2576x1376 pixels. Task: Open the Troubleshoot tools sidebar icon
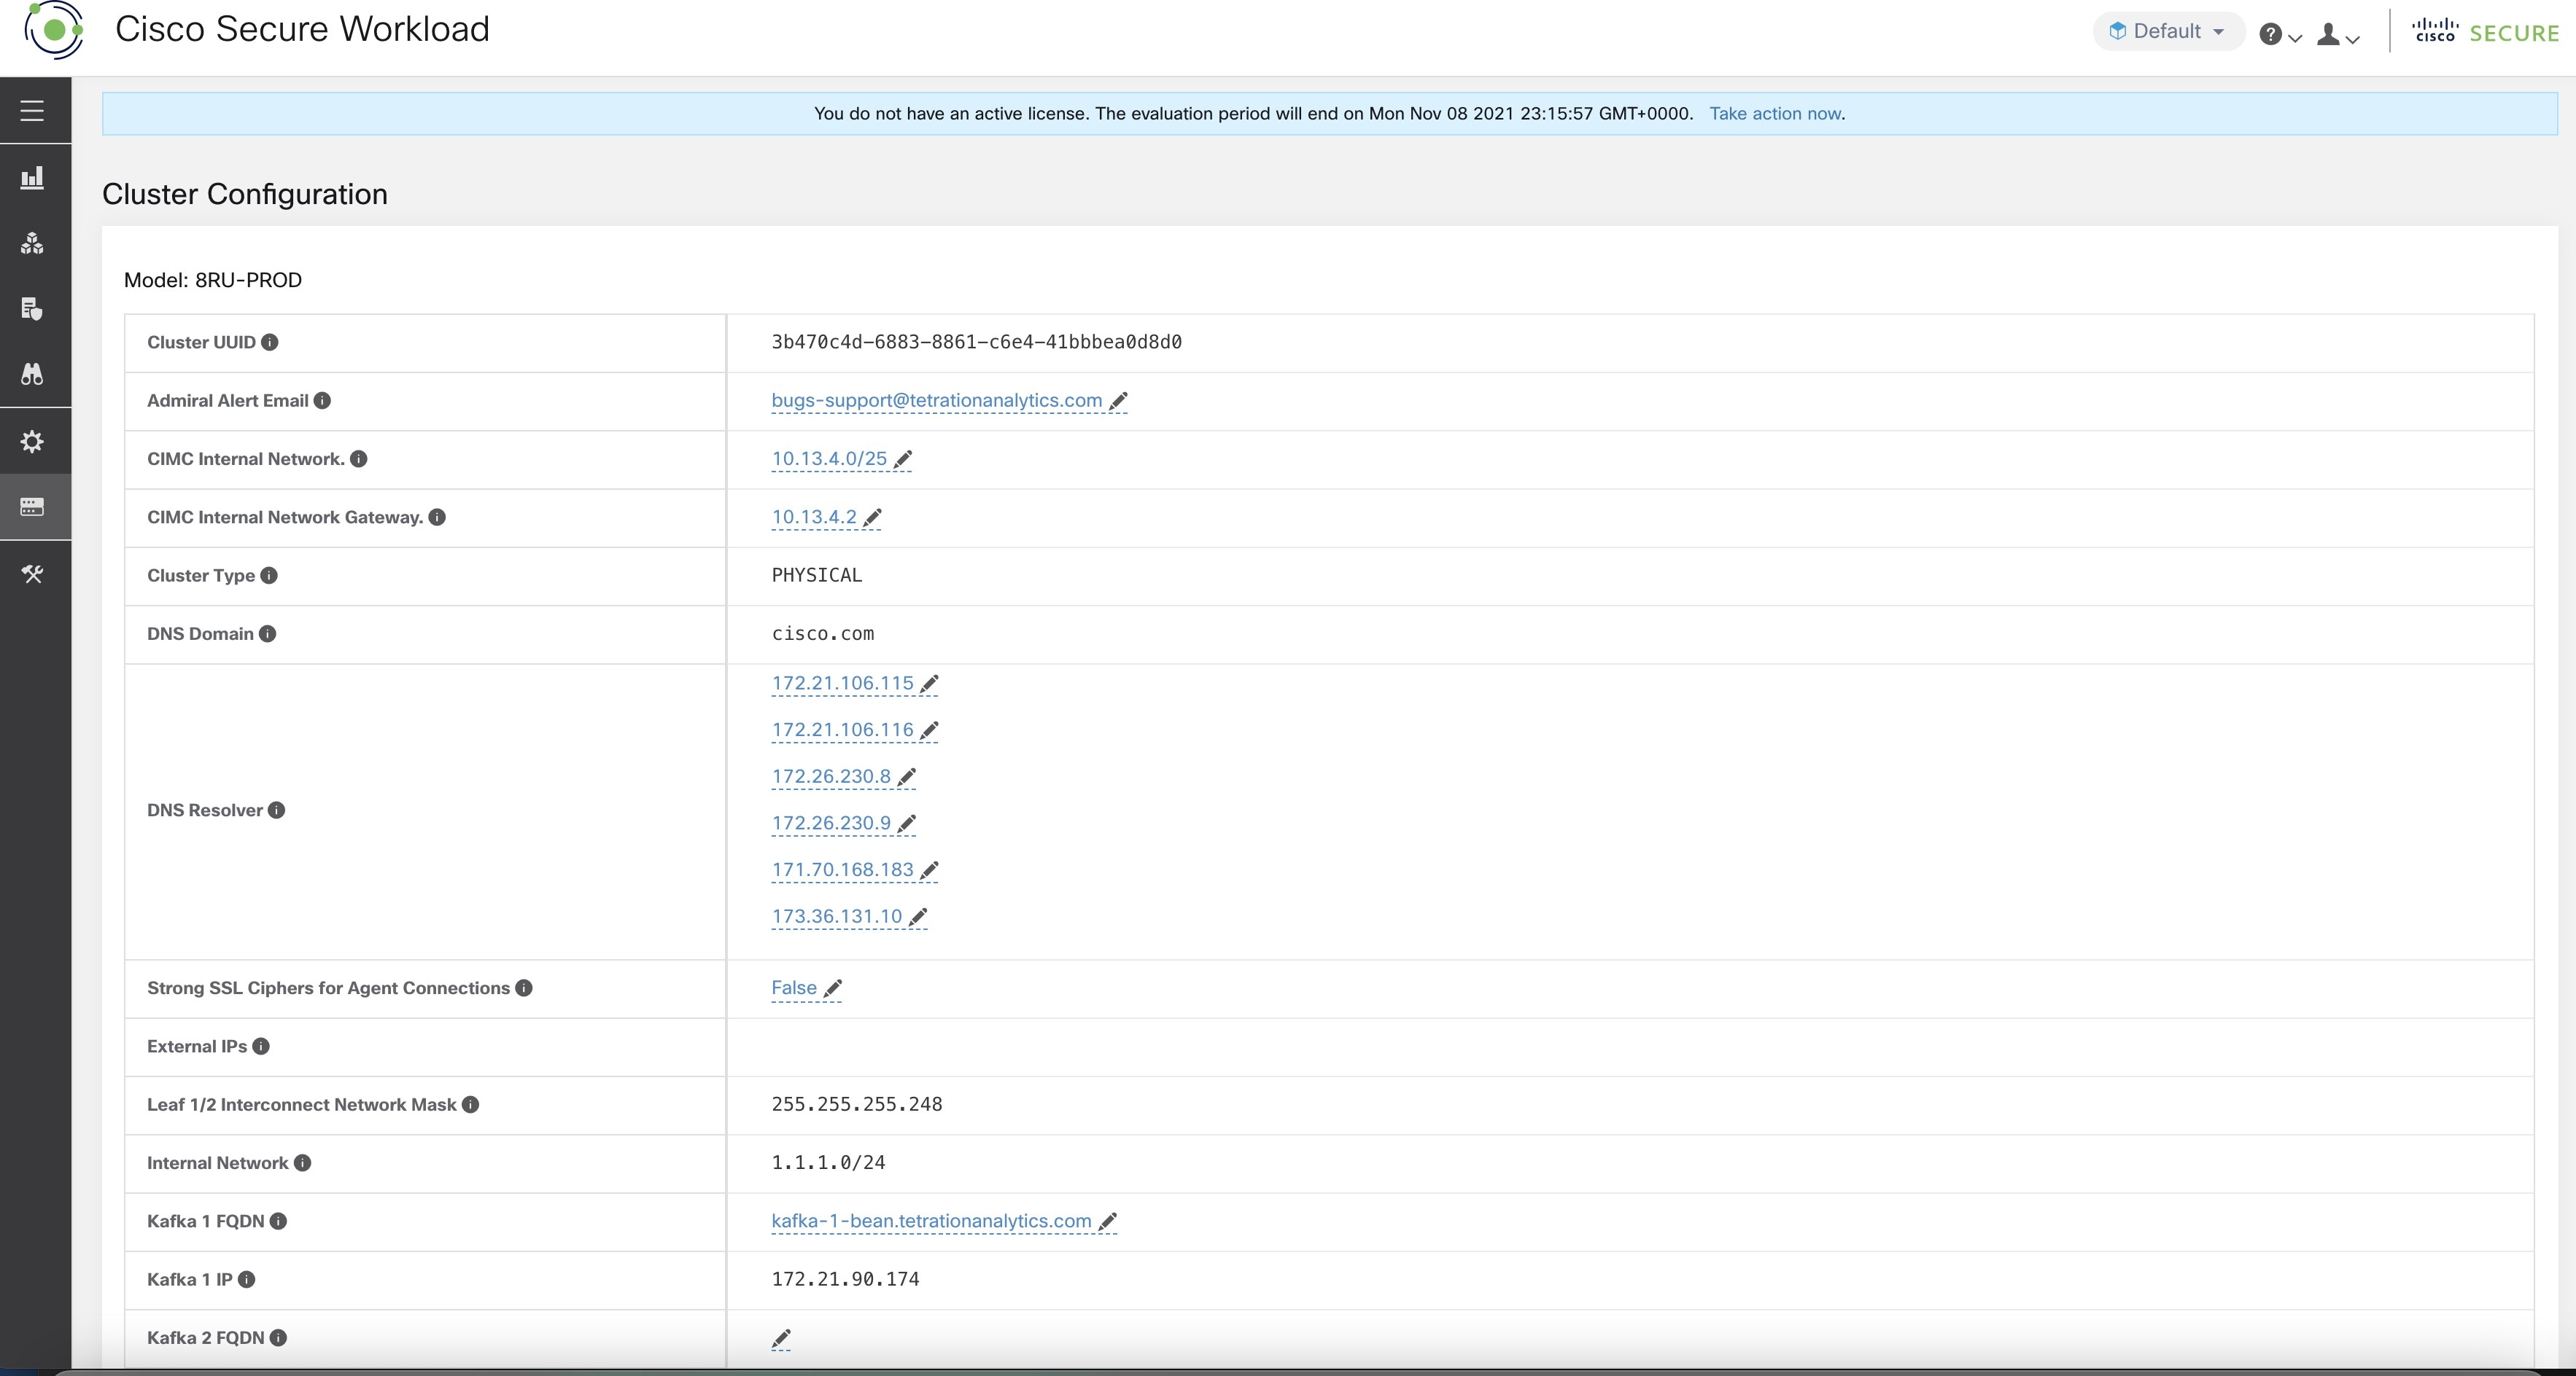[x=32, y=574]
